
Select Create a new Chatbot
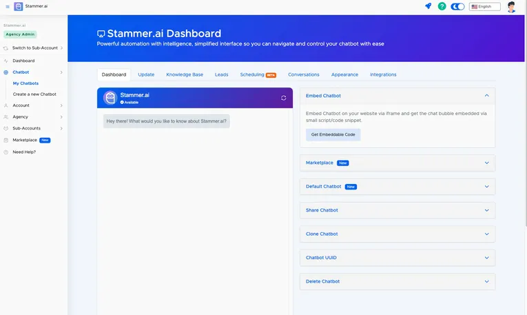pos(34,94)
